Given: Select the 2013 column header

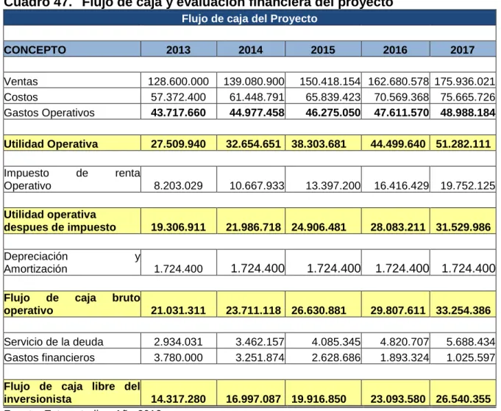Looking at the screenshot, I should [x=178, y=50].
